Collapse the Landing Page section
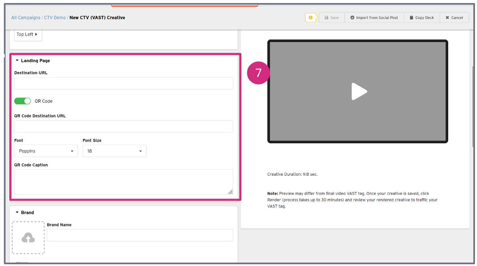 [17, 61]
